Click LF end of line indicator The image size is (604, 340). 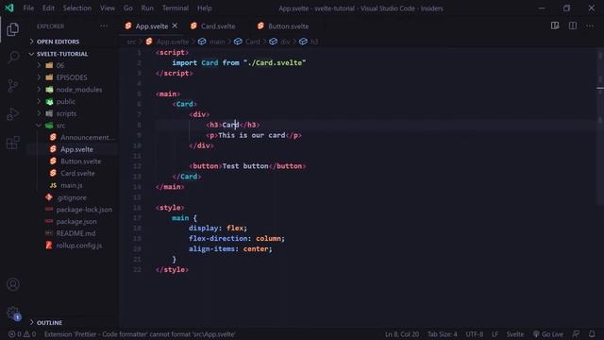[x=495, y=334]
